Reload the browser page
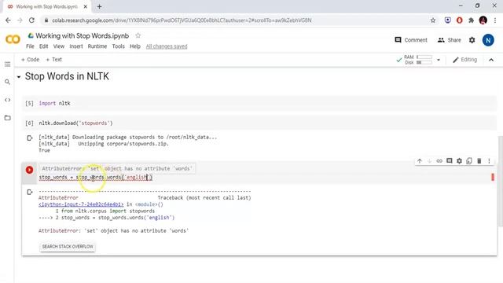Screen dimensions: 503x283 coord(31,20)
